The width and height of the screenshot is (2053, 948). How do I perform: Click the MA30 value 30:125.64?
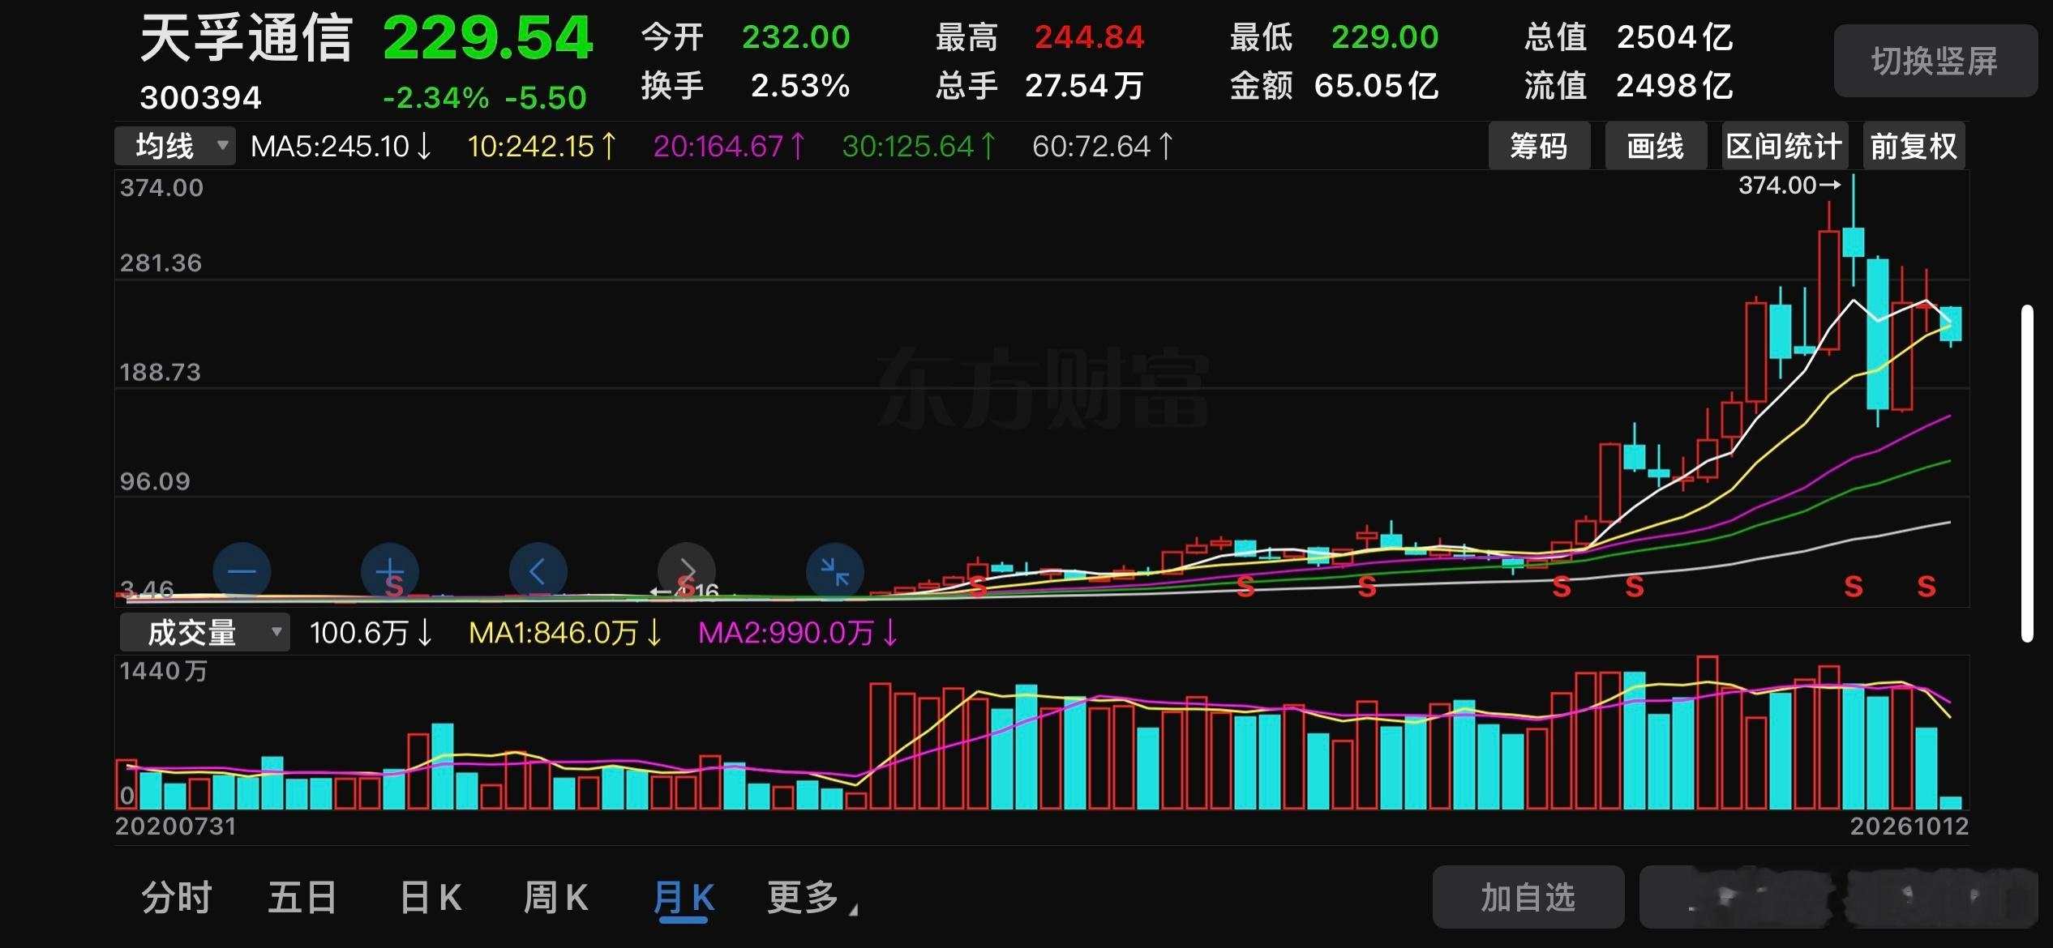(x=919, y=147)
